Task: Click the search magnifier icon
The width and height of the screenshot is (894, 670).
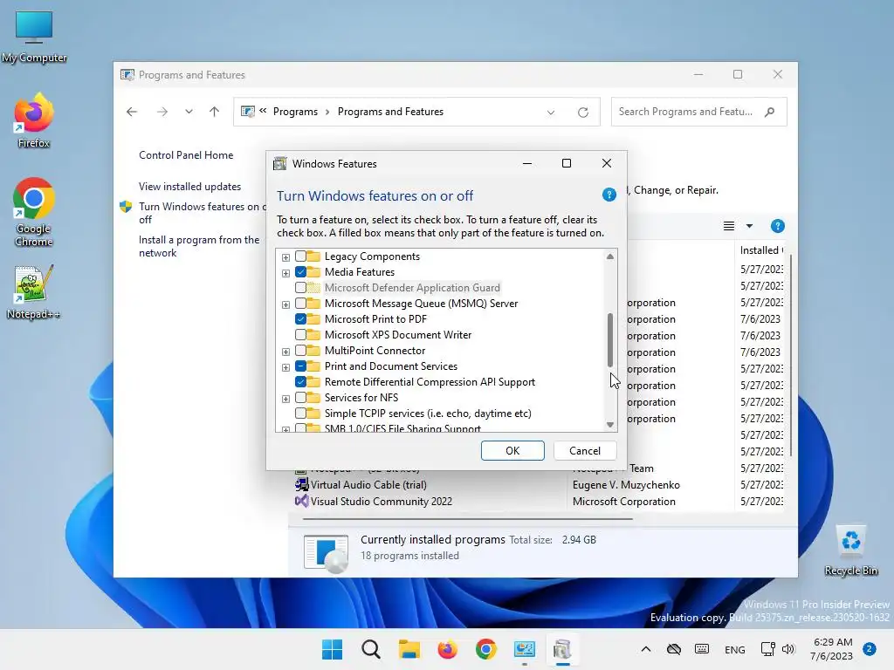Action: click(x=770, y=112)
